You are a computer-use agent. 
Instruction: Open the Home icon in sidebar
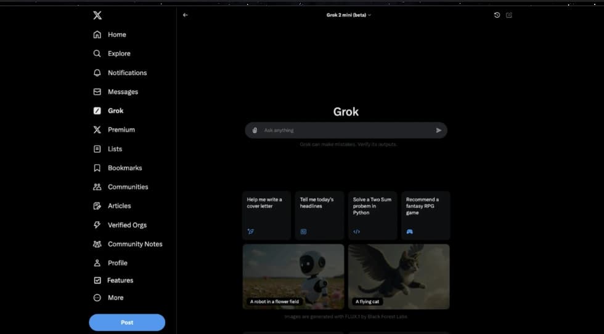pos(97,34)
